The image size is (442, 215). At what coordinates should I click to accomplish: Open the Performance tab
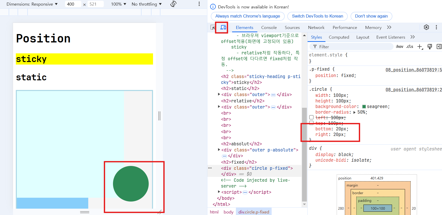click(345, 27)
